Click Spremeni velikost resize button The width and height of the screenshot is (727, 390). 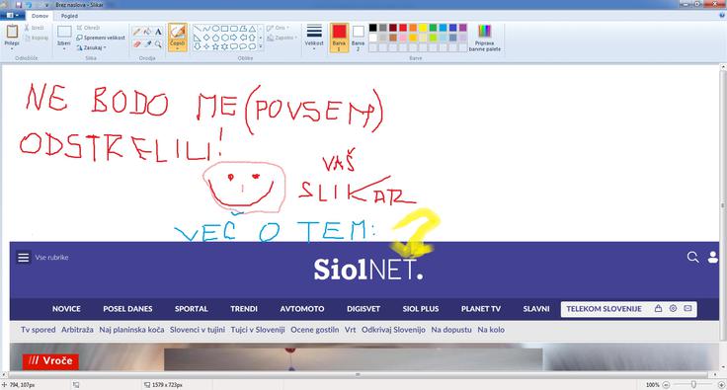(x=101, y=38)
